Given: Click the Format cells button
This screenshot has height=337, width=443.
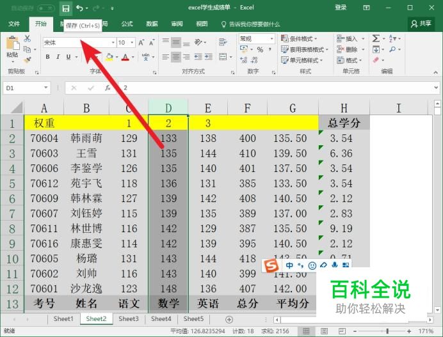Looking at the screenshot, I should coord(350,60).
